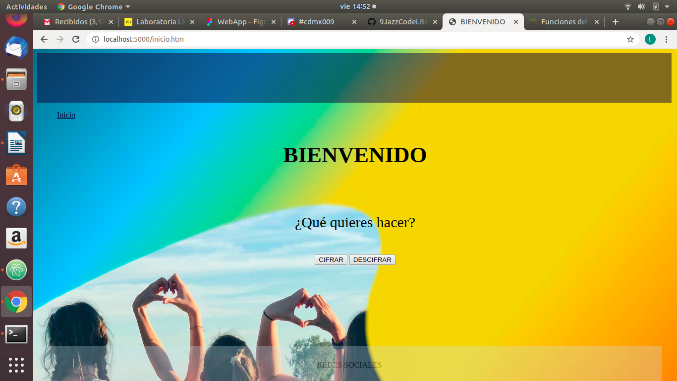Screen dimensions: 677x381
Task: Close the 9JazzCodeLBN tab
Action: point(435,22)
